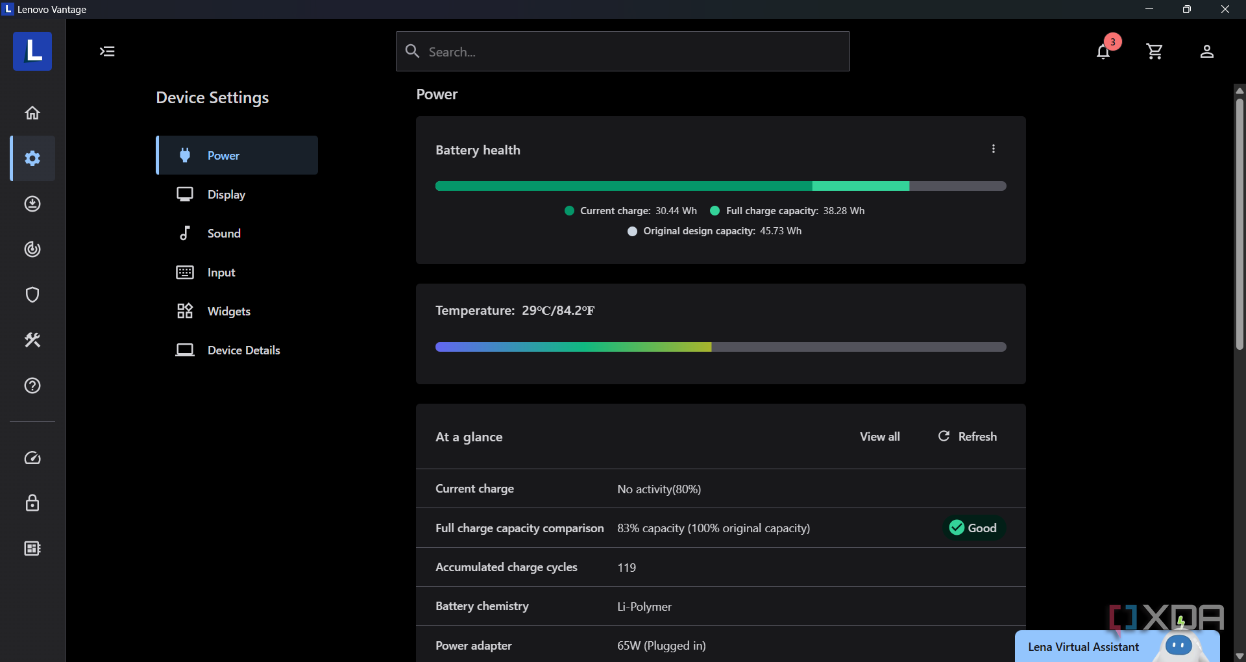Select the Device Settings gear icon
This screenshot has height=662, width=1246.
tap(32, 158)
